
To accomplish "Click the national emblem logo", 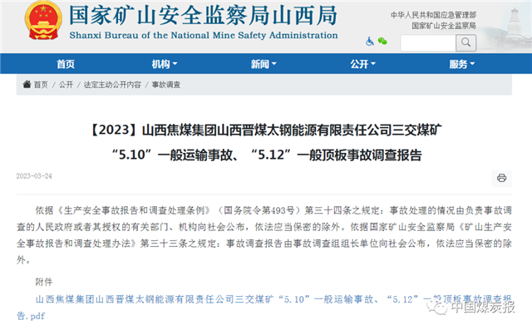I will pos(43,20).
